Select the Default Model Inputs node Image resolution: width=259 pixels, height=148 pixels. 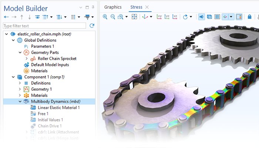pyautogui.click(x=50, y=65)
